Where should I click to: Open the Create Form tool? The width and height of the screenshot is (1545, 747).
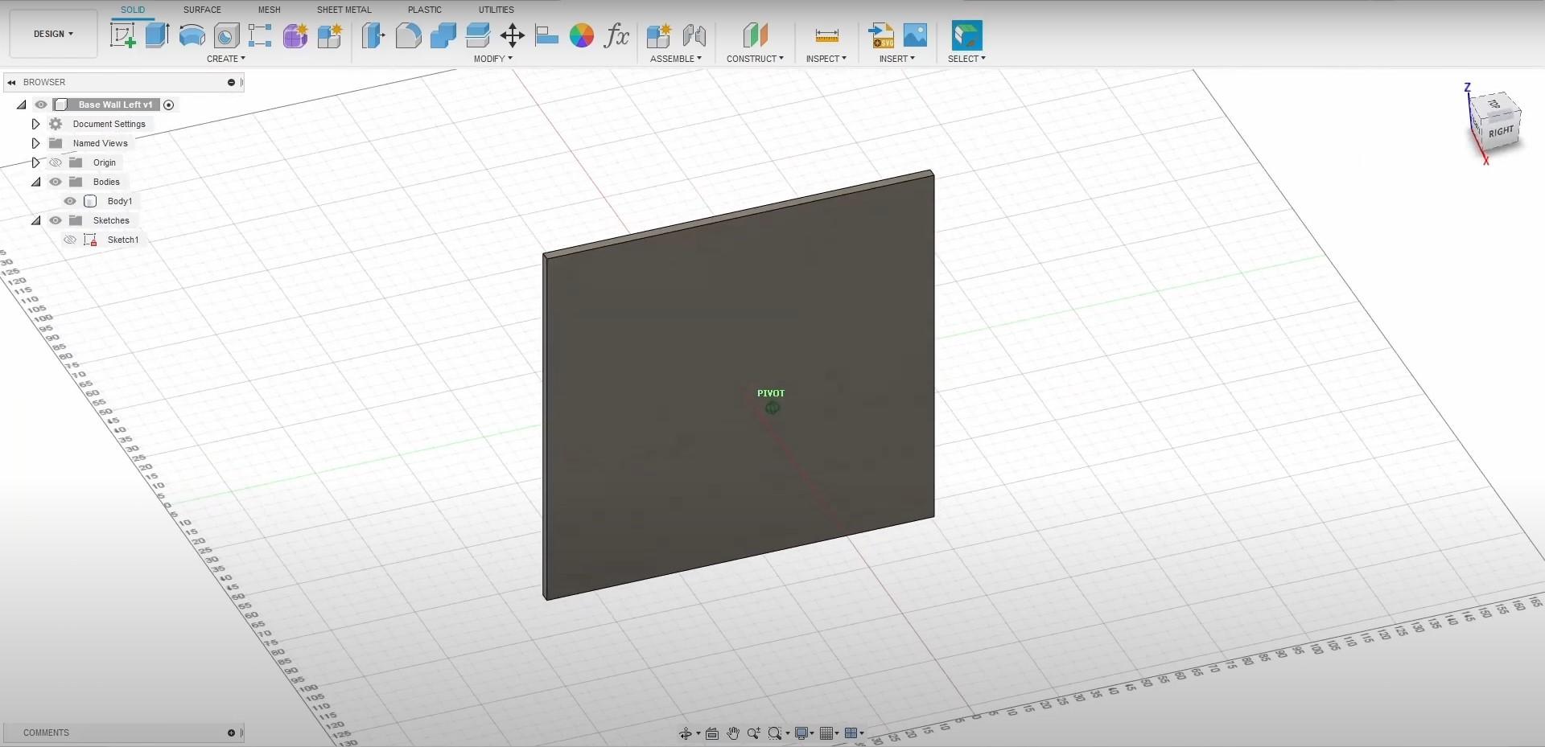(x=295, y=35)
